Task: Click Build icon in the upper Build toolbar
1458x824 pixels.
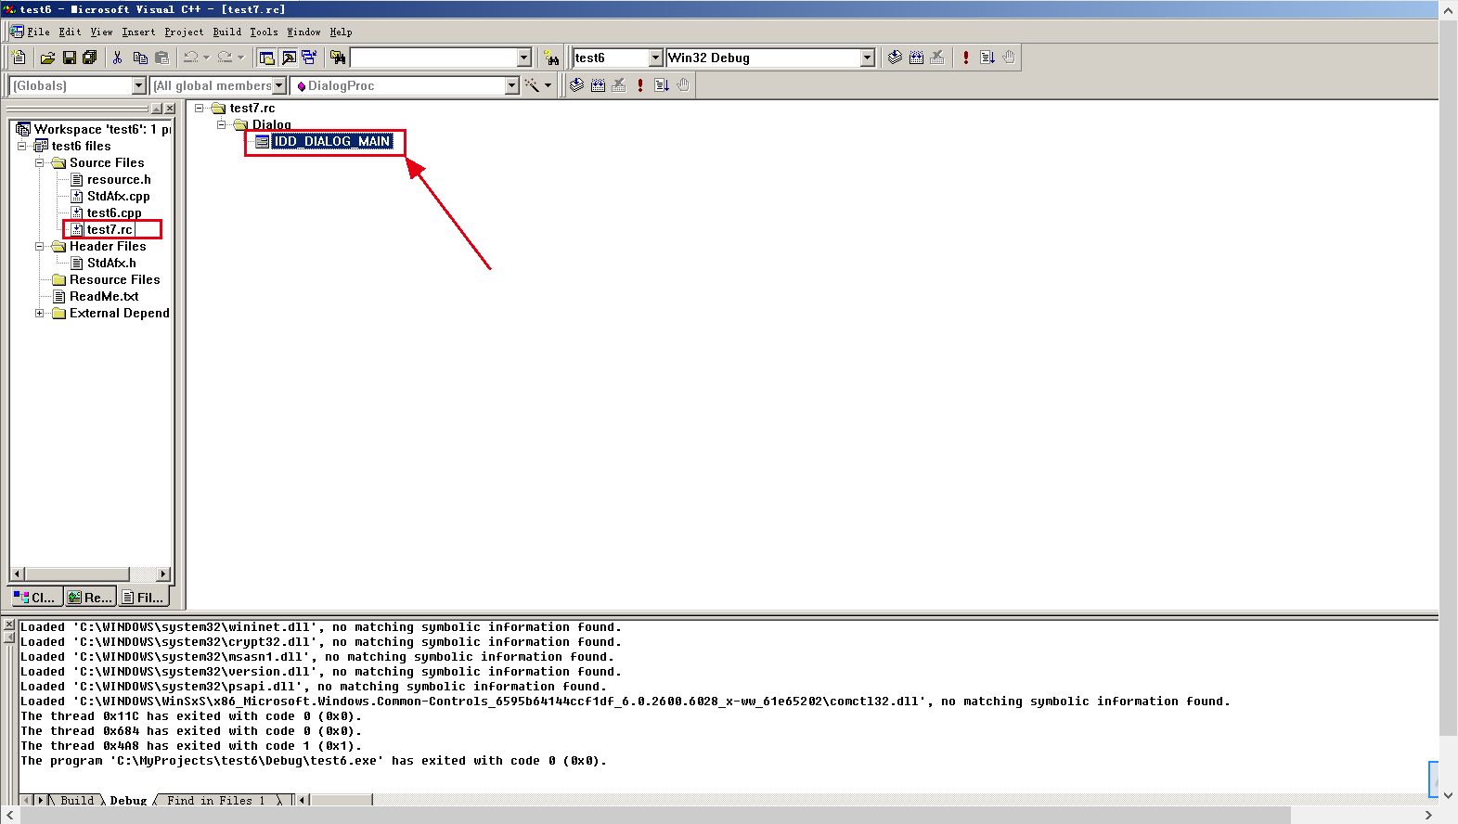Action: (916, 58)
